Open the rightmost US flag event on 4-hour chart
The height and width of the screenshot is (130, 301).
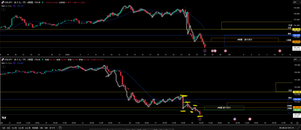pos(280,51)
